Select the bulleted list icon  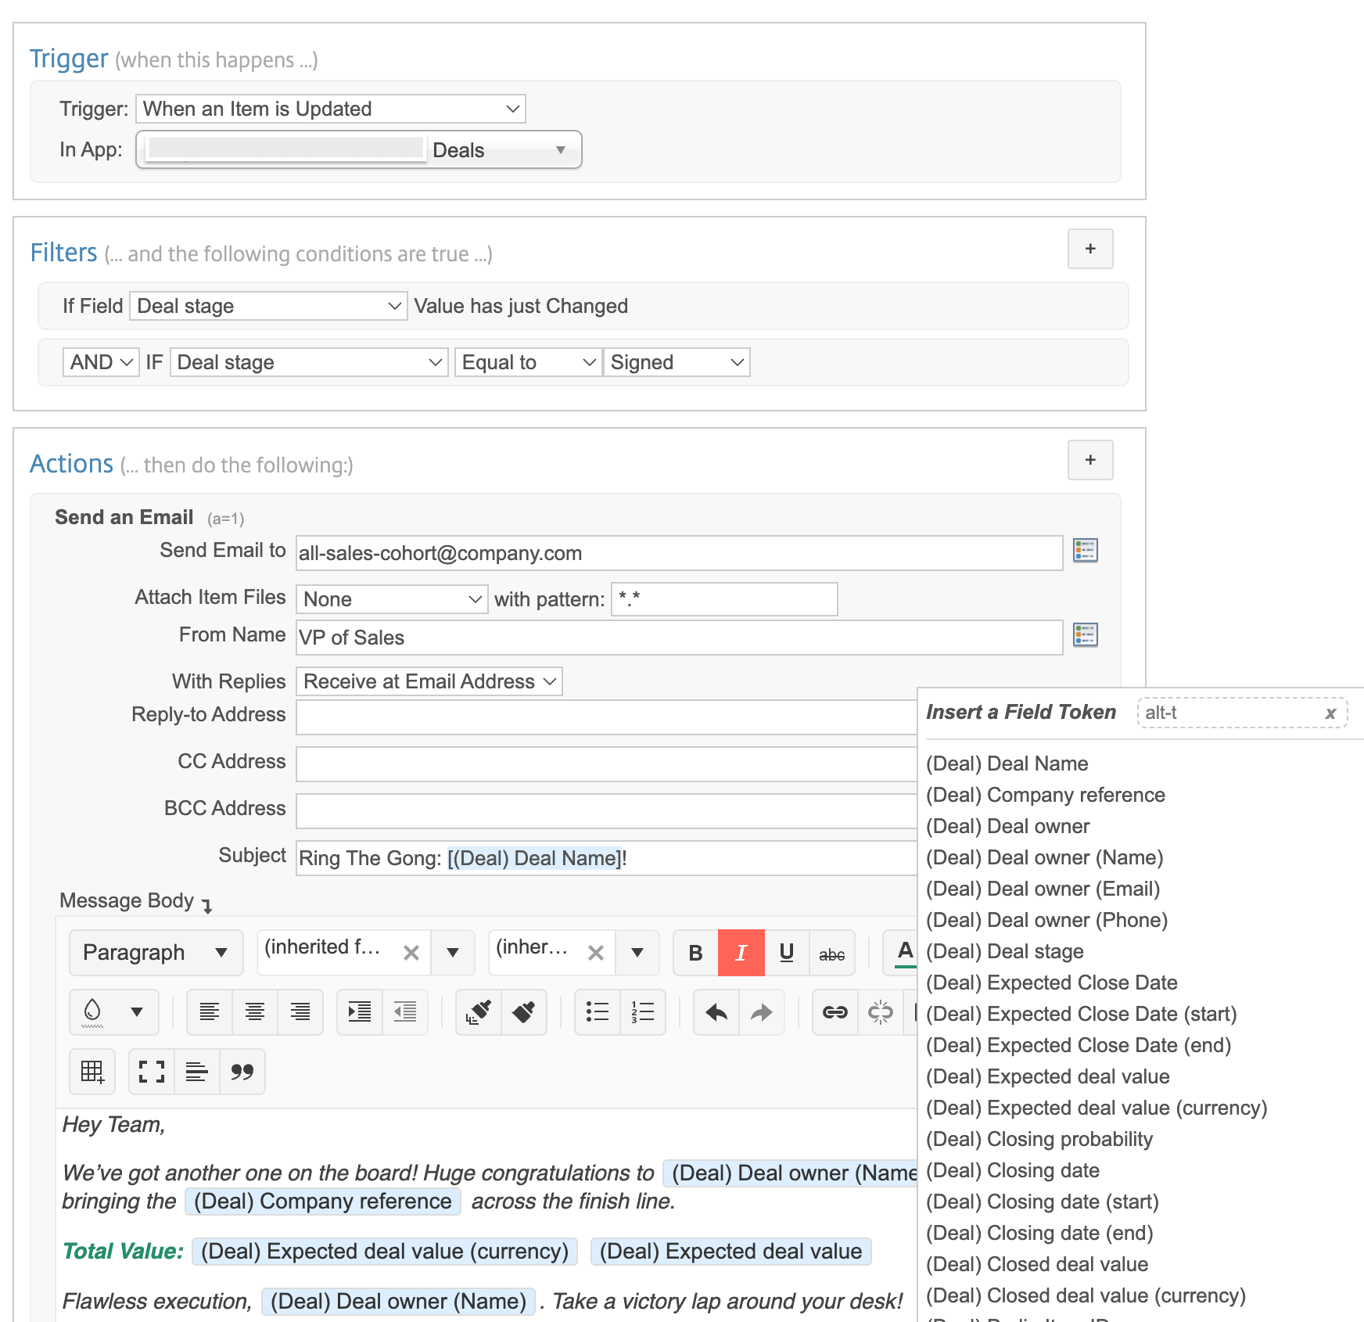coord(597,1012)
